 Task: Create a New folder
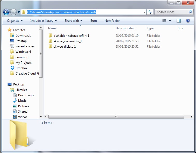[x=112, y=21]
